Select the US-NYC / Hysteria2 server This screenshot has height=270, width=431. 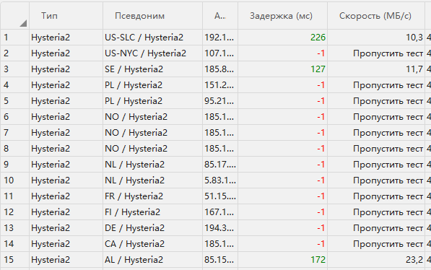pos(145,53)
